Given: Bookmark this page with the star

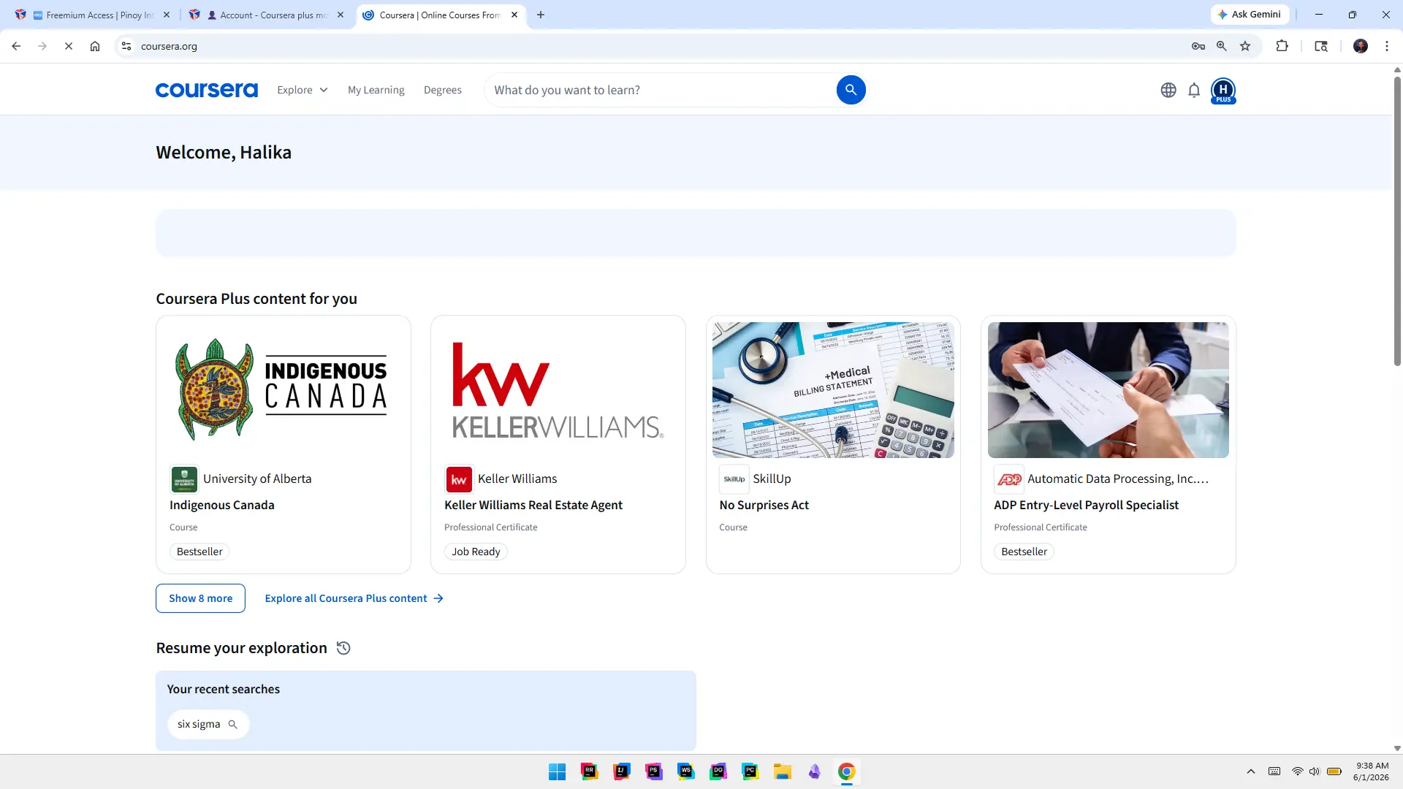Looking at the screenshot, I should 1245,46.
